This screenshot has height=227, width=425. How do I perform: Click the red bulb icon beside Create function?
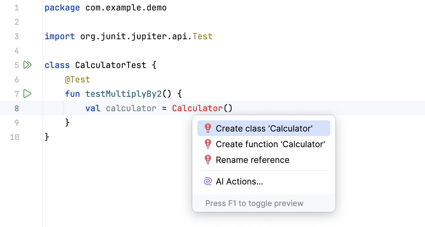coord(208,144)
